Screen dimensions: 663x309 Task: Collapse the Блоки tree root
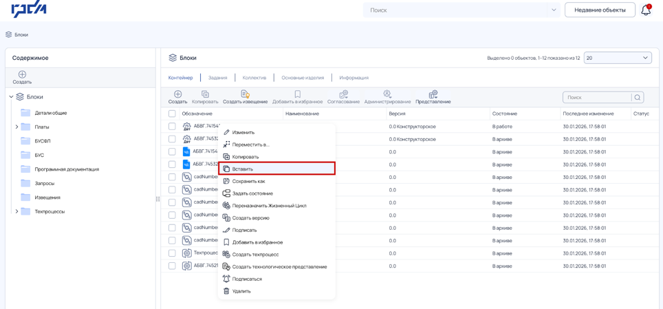[11, 97]
